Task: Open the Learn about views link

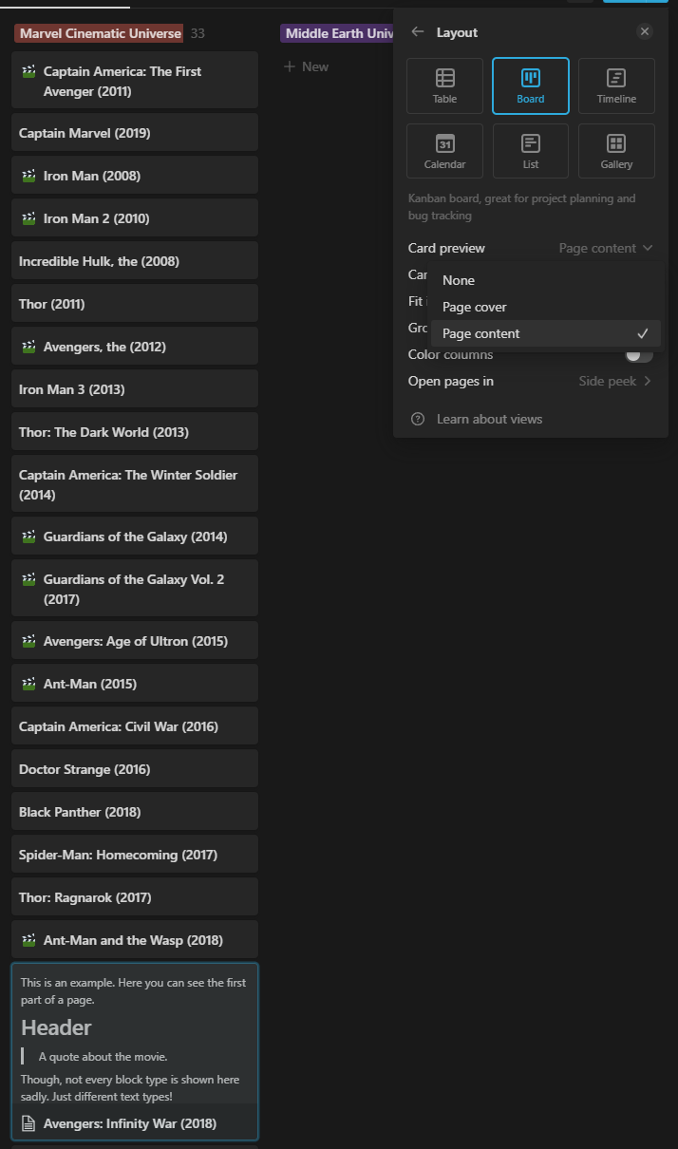Action: (489, 419)
